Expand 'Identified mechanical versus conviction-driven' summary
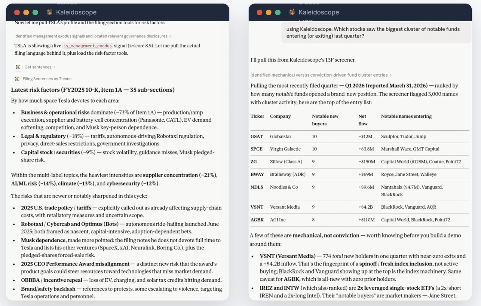The height and width of the screenshot is (306, 481). point(321,75)
